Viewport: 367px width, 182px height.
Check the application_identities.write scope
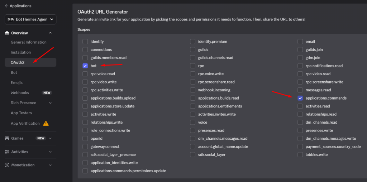click(x=85, y=163)
